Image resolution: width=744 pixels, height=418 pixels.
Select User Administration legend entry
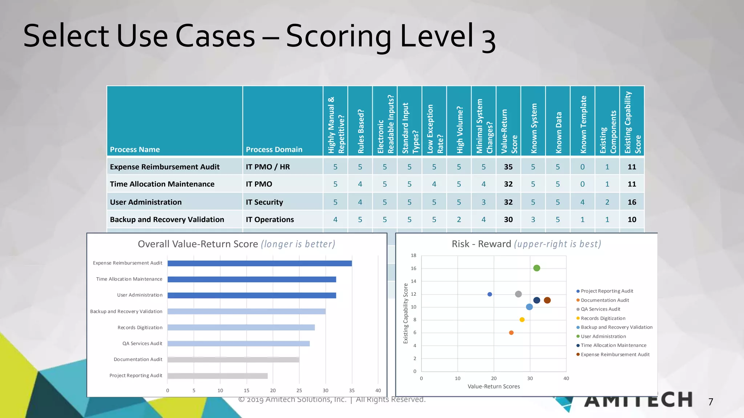click(603, 336)
